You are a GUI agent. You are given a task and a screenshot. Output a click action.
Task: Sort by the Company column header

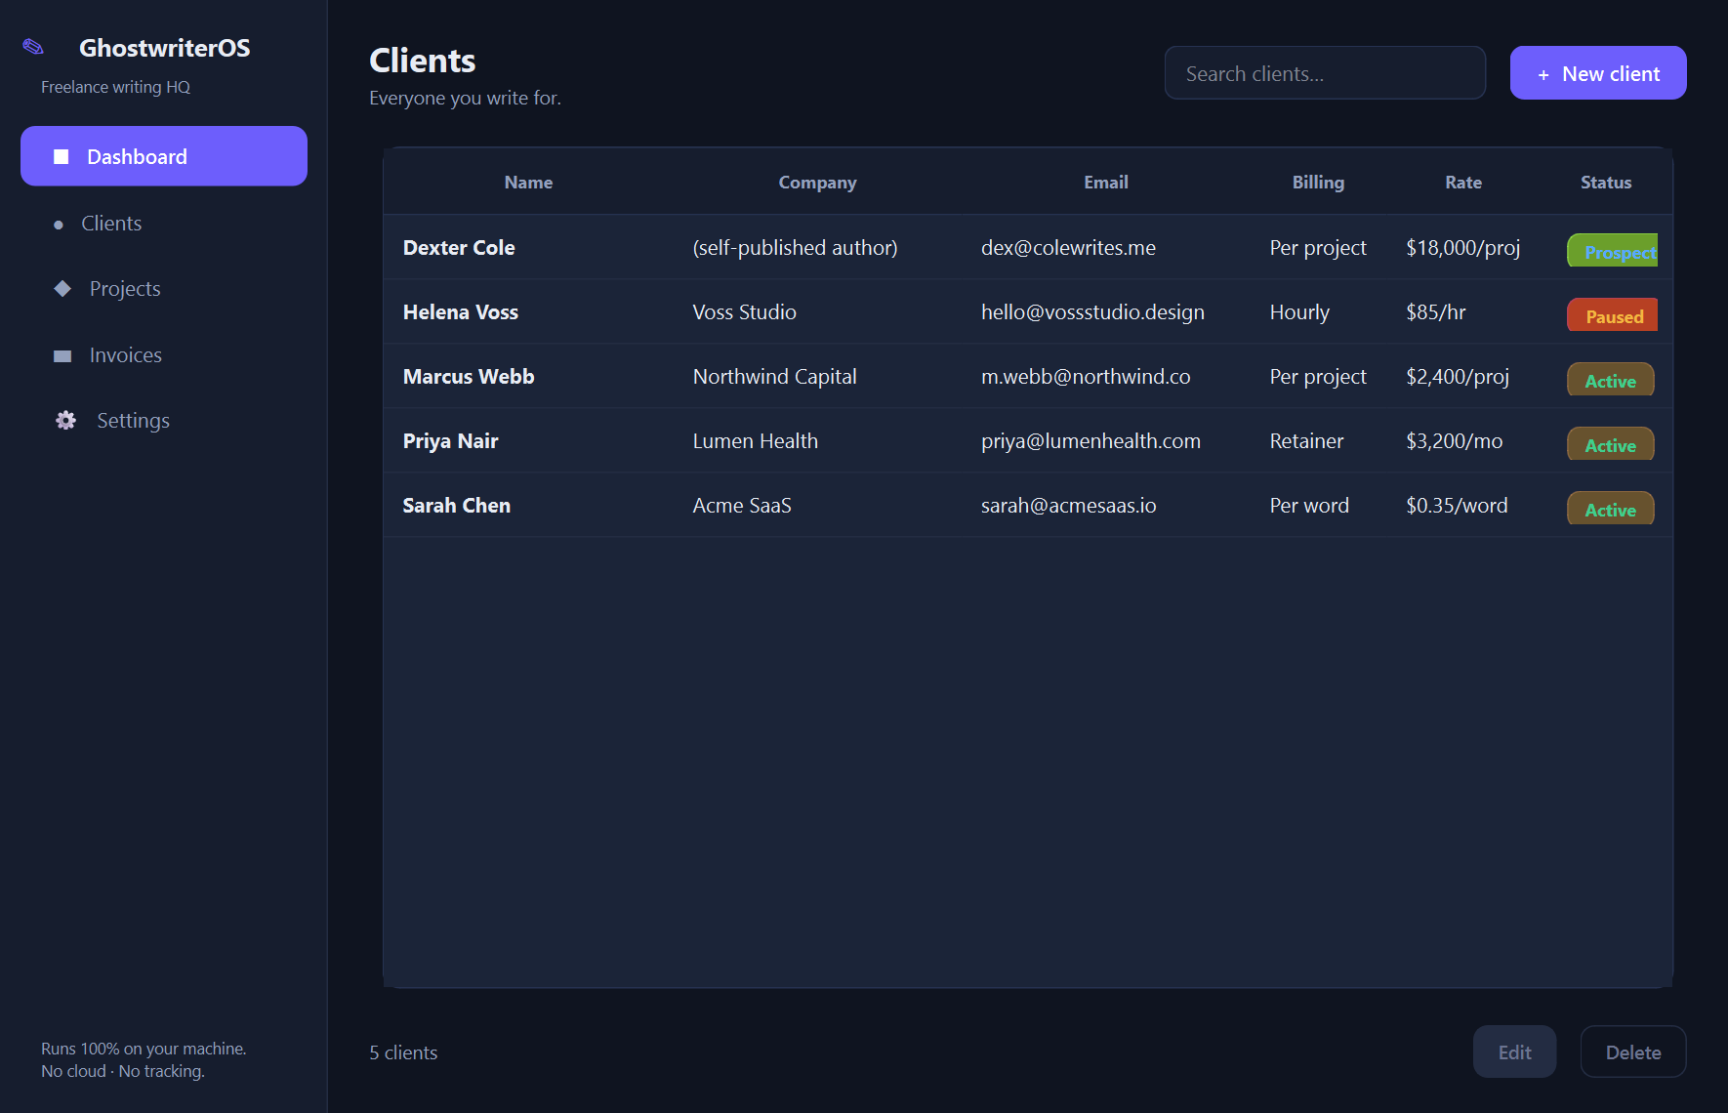pos(817,183)
